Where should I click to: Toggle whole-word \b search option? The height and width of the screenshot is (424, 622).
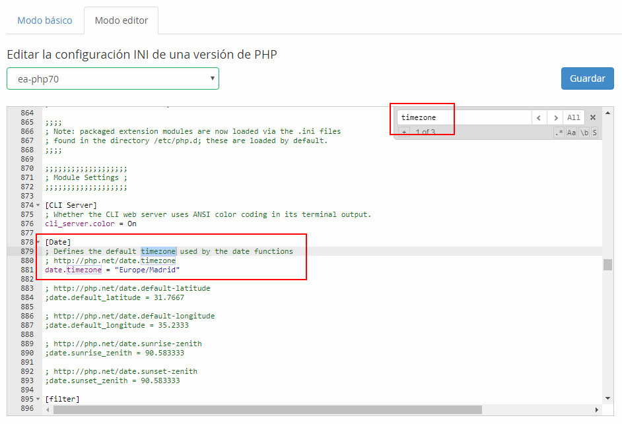coord(584,133)
